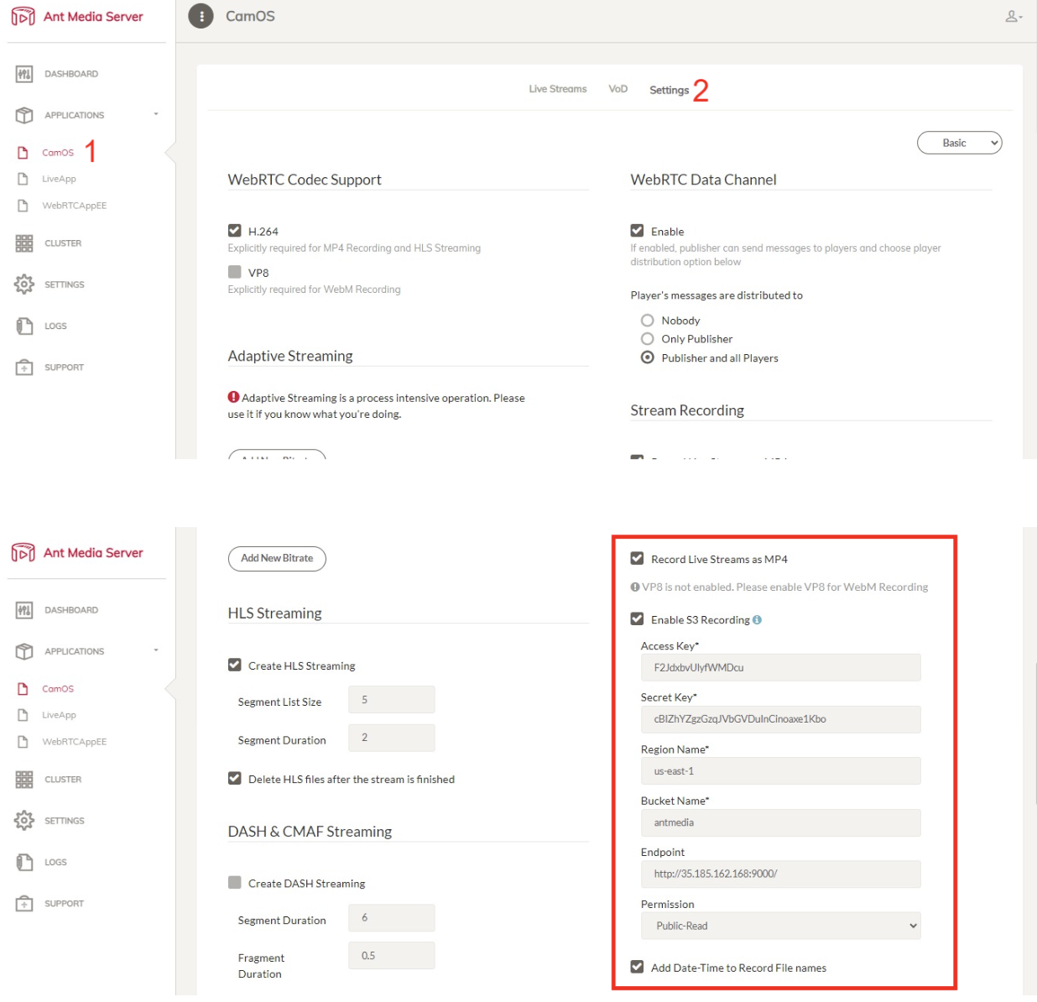
Task: Click the Logs icon in the lower sidebar
Action: [24, 862]
